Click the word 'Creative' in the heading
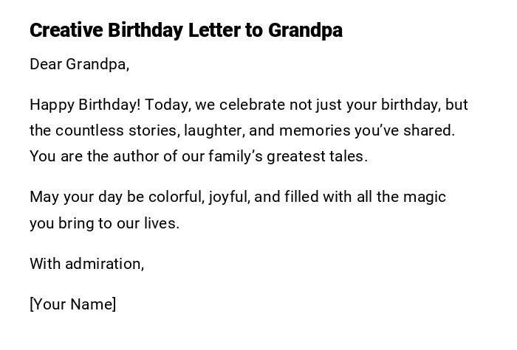517x350 pixels. click(66, 31)
